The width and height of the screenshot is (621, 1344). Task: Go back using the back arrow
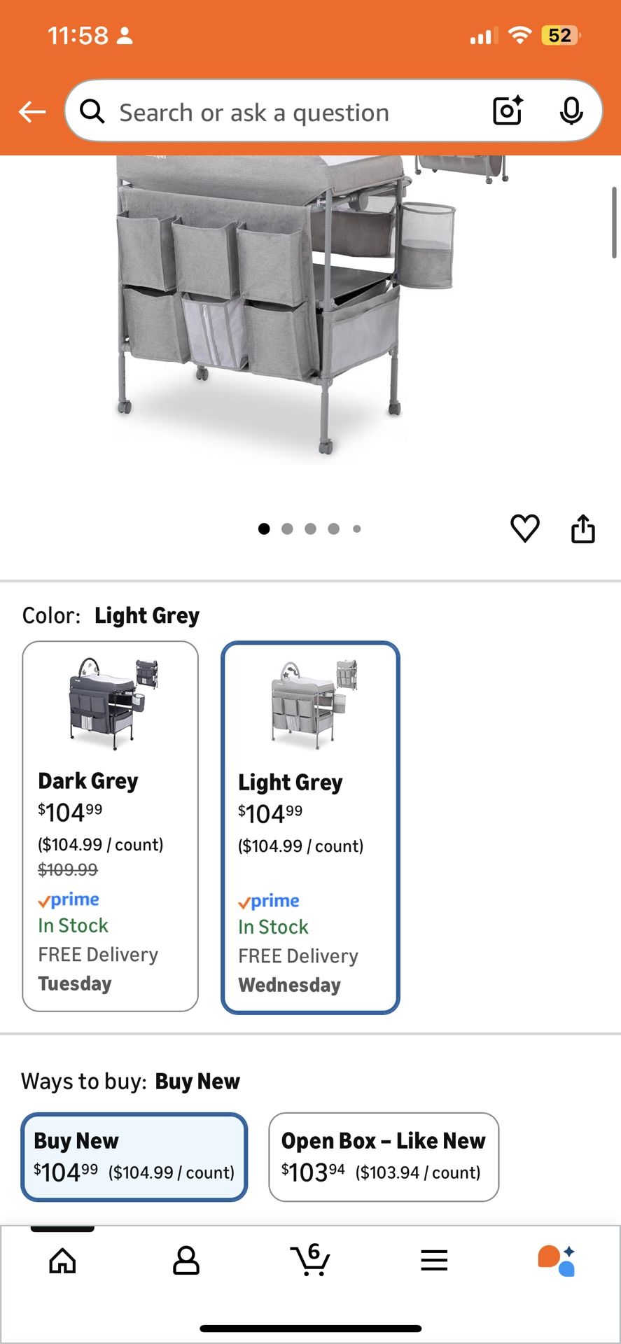[31, 111]
